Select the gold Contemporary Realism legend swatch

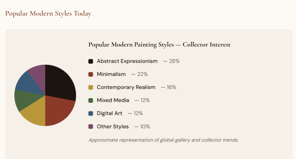pyautogui.click(x=91, y=87)
